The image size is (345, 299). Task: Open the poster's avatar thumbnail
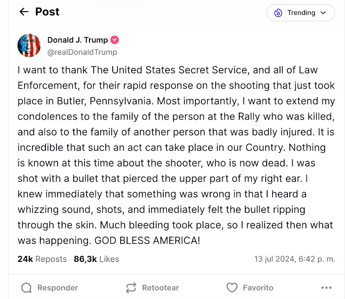click(x=29, y=45)
